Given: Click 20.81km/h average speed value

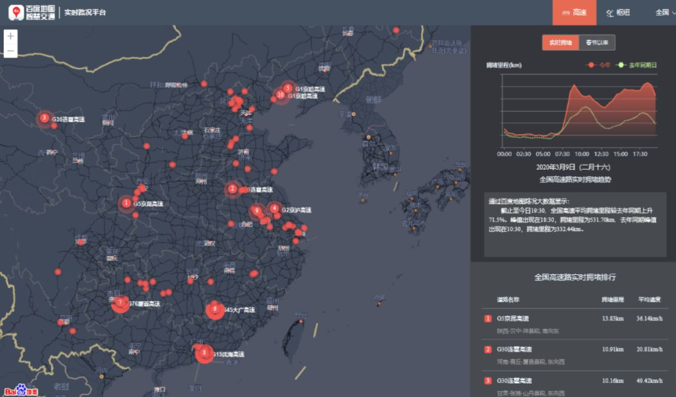Looking at the screenshot, I should [x=649, y=349].
